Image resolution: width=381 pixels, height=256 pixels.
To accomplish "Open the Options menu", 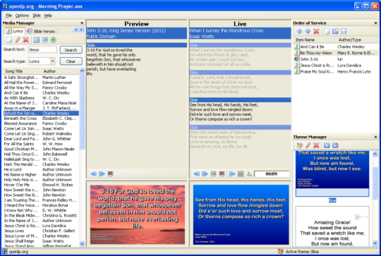I will 22,16.
